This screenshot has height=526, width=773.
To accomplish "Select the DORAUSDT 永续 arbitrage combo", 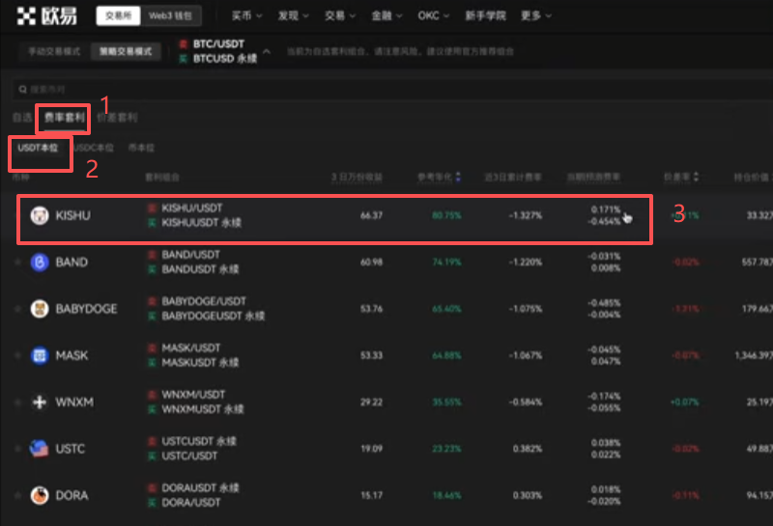I will [193, 495].
